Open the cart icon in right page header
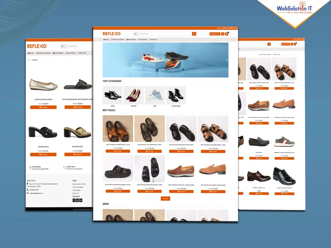The width and height of the screenshot is (331, 248). click(295, 44)
